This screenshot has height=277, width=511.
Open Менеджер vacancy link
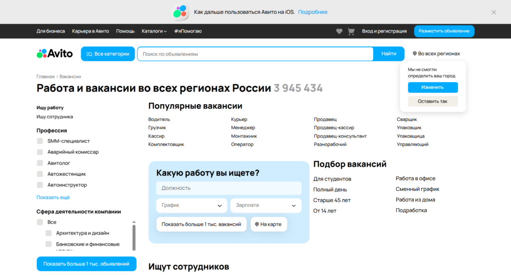(x=243, y=128)
